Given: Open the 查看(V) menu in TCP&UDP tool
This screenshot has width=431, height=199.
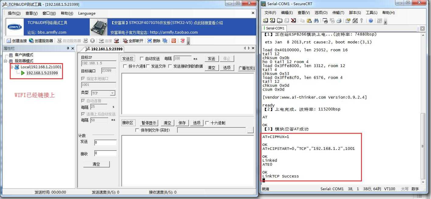Looking at the screenshot, I should click(x=31, y=13).
